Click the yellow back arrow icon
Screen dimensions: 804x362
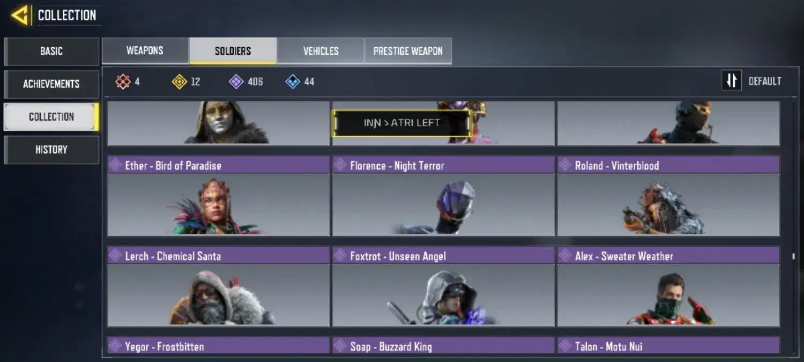(20, 16)
